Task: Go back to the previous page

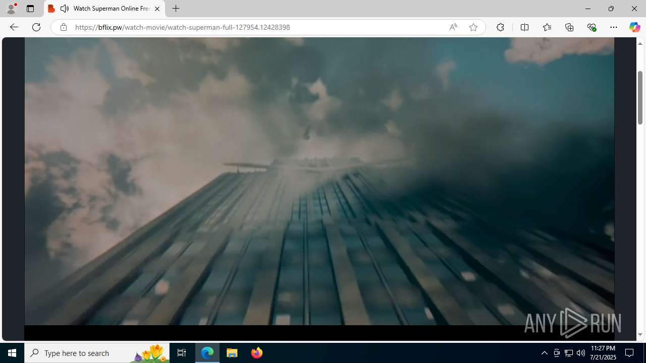Action: (14, 27)
